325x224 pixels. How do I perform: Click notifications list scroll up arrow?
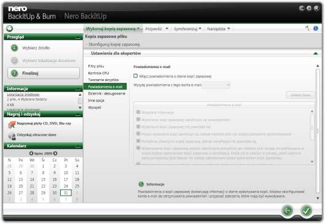coord(312,111)
